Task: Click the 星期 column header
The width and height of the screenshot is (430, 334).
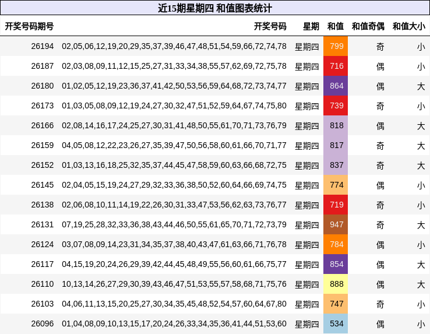Action: tap(311, 26)
